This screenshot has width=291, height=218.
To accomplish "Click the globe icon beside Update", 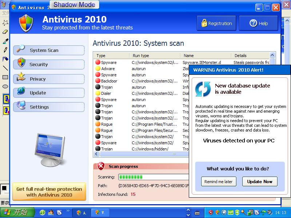I will tap(21, 90).
